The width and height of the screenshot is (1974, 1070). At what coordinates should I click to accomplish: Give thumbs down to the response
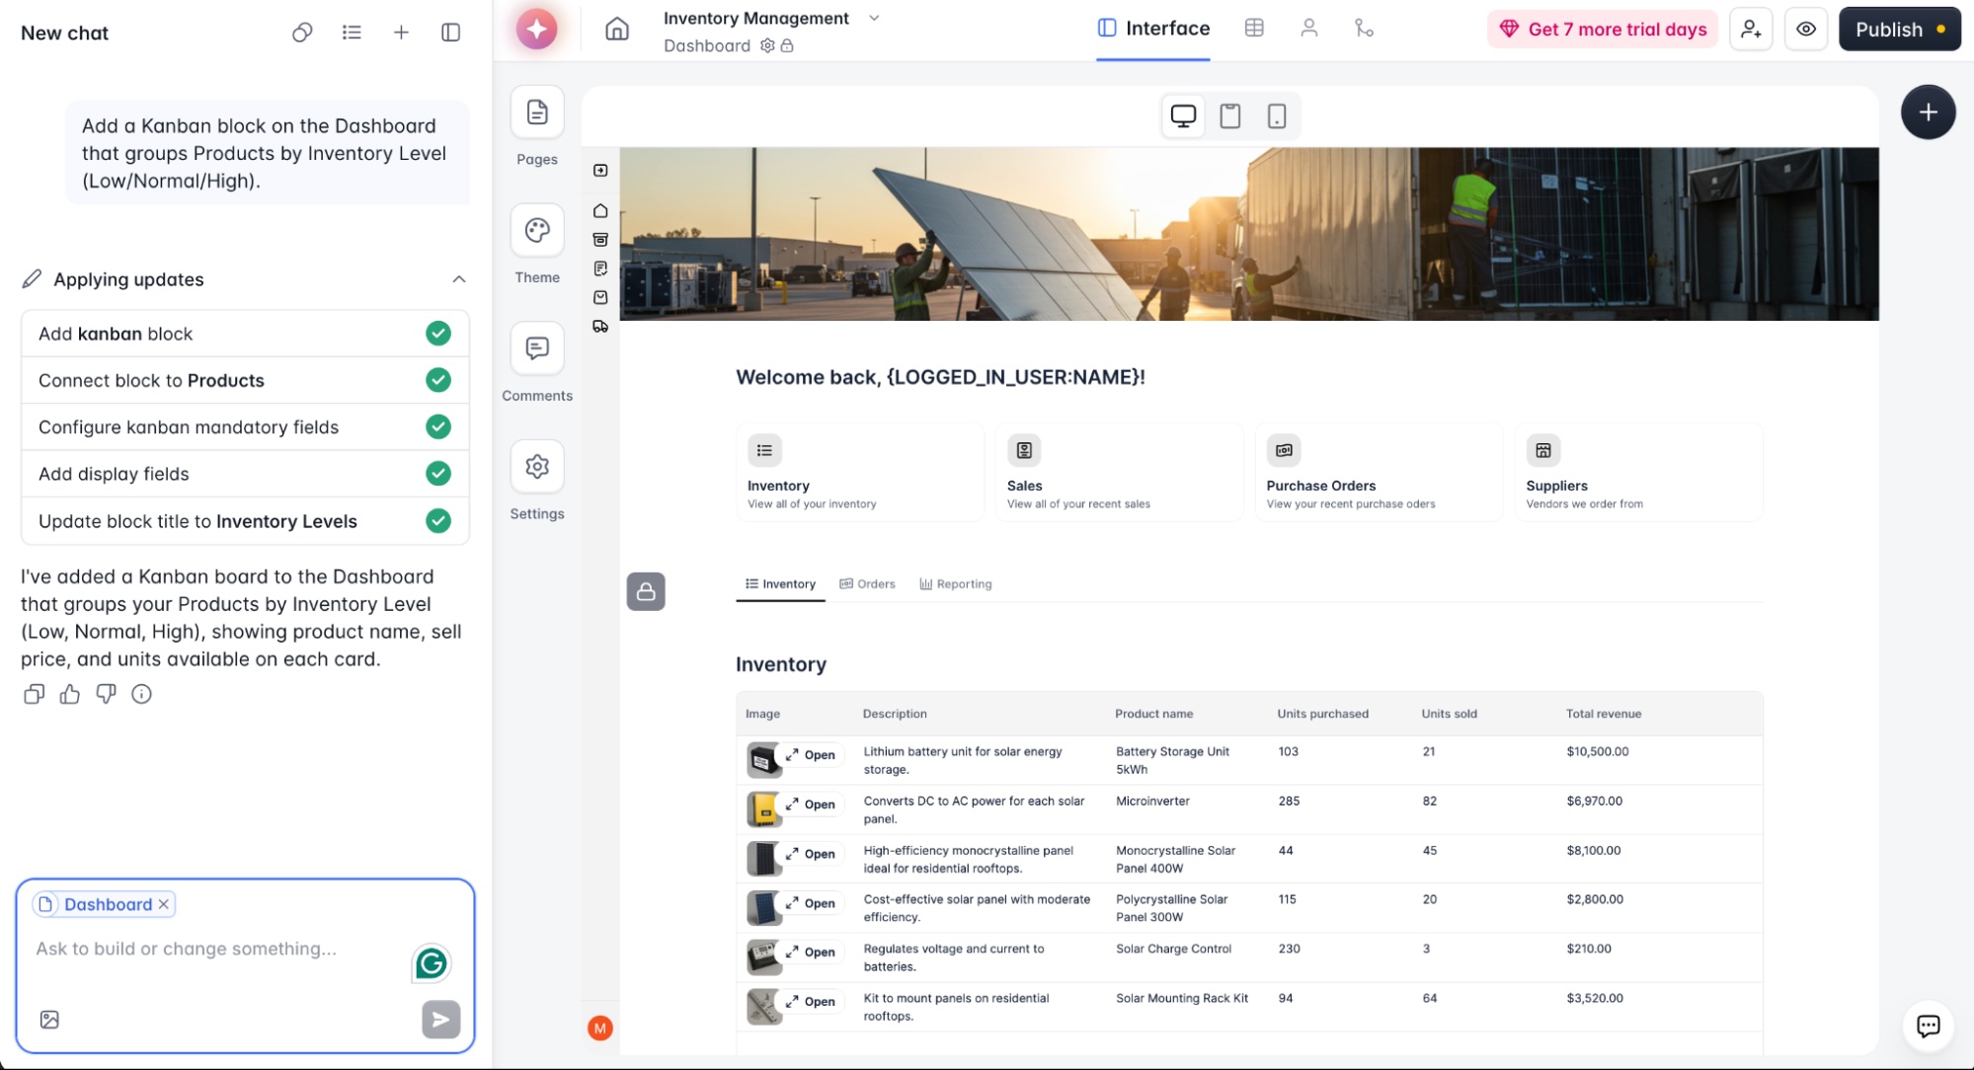tap(106, 694)
